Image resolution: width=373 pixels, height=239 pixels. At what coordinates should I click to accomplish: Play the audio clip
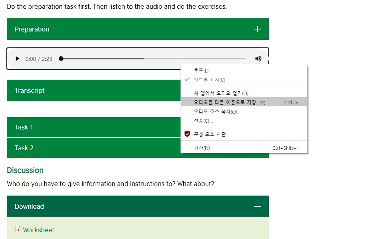17,59
